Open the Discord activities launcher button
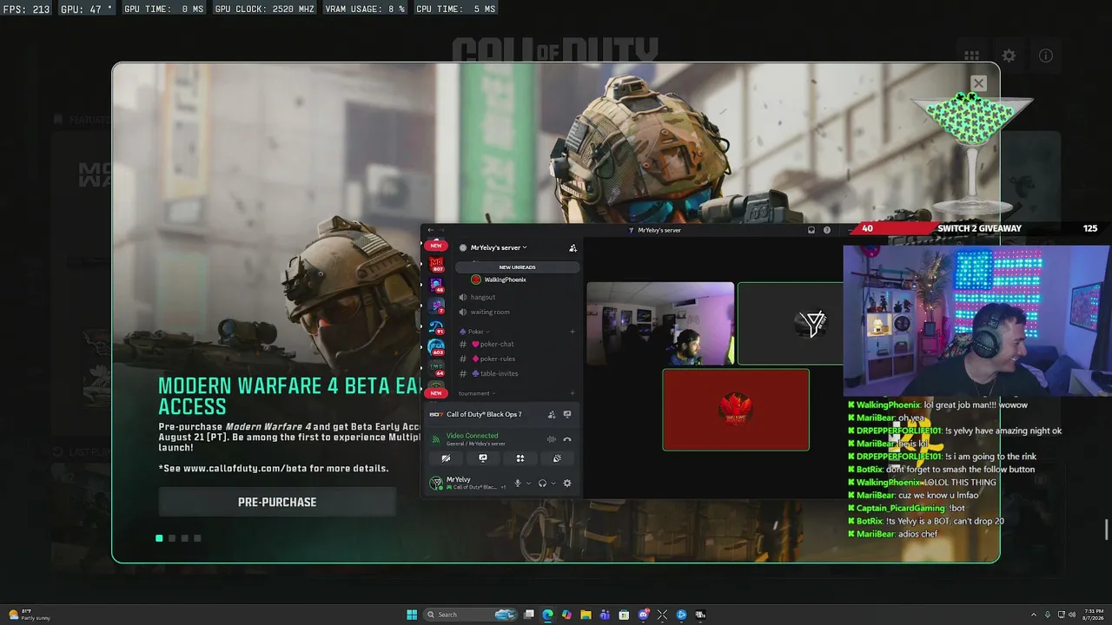Screen dimensions: 1112x625 tap(520, 458)
